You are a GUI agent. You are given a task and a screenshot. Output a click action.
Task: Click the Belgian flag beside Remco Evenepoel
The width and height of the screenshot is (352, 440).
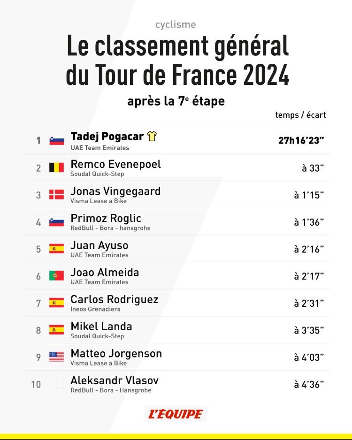point(57,167)
